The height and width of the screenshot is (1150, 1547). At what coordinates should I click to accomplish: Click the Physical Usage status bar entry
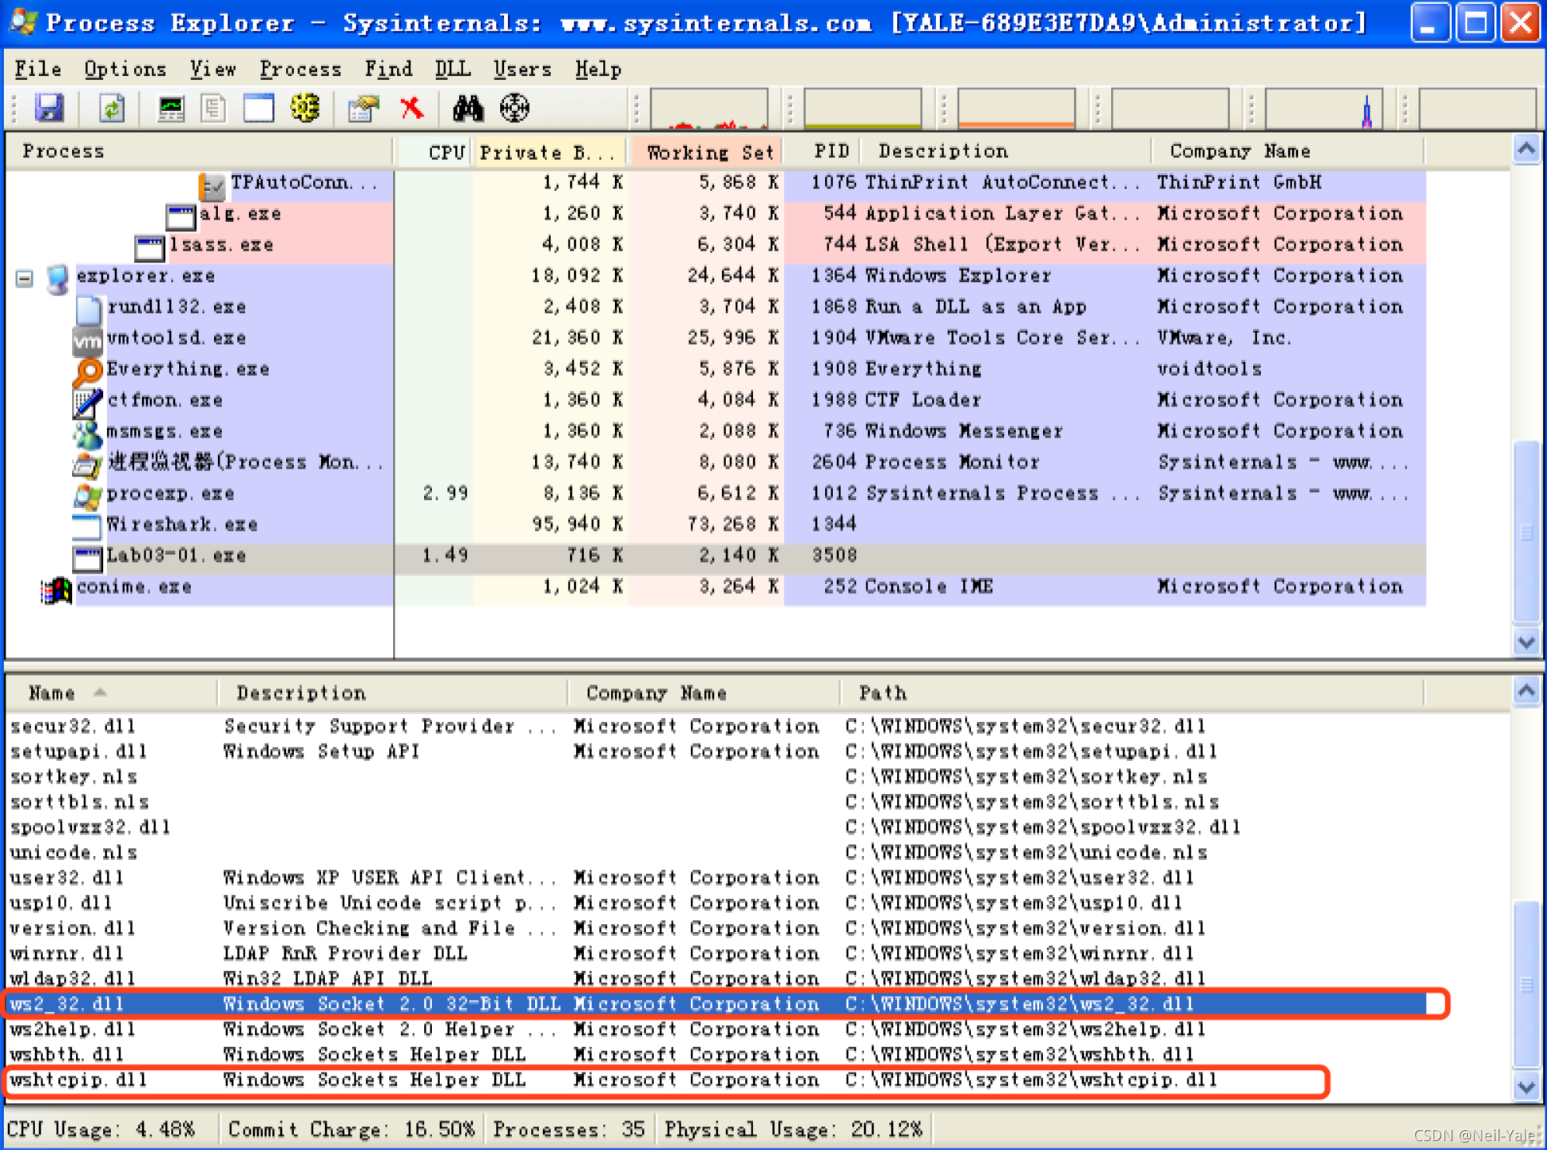pos(793,1129)
